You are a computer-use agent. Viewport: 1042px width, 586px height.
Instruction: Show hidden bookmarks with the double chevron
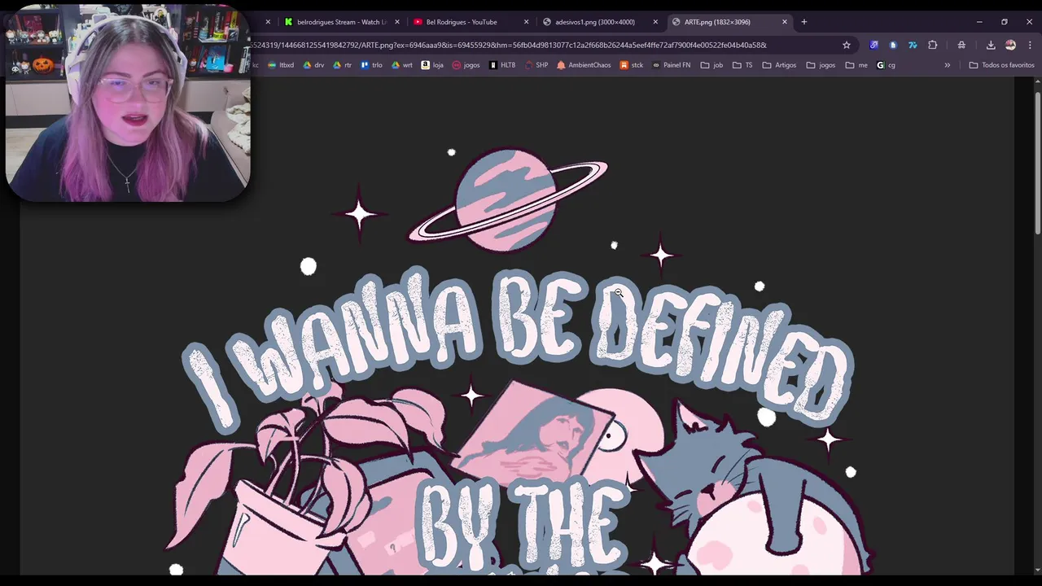click(x=947, y=65)
